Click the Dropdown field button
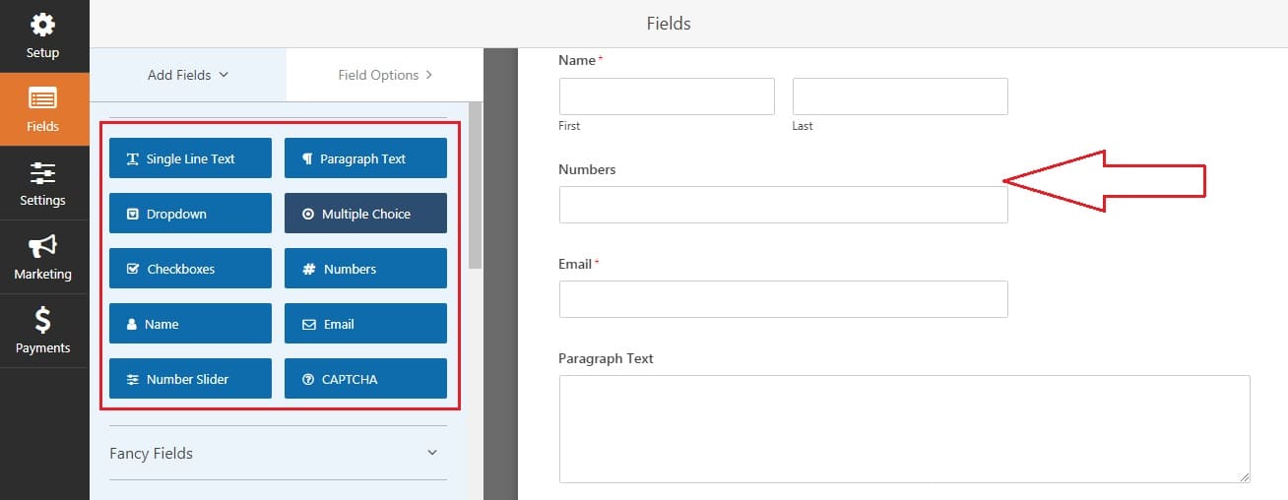This screenshot has height=500, width=1288. coord(190,214)
